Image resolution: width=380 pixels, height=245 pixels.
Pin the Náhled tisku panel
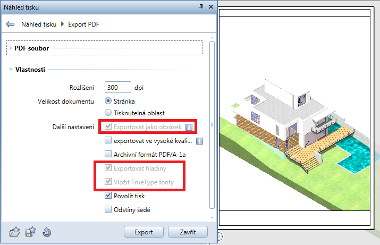point(201,7)
